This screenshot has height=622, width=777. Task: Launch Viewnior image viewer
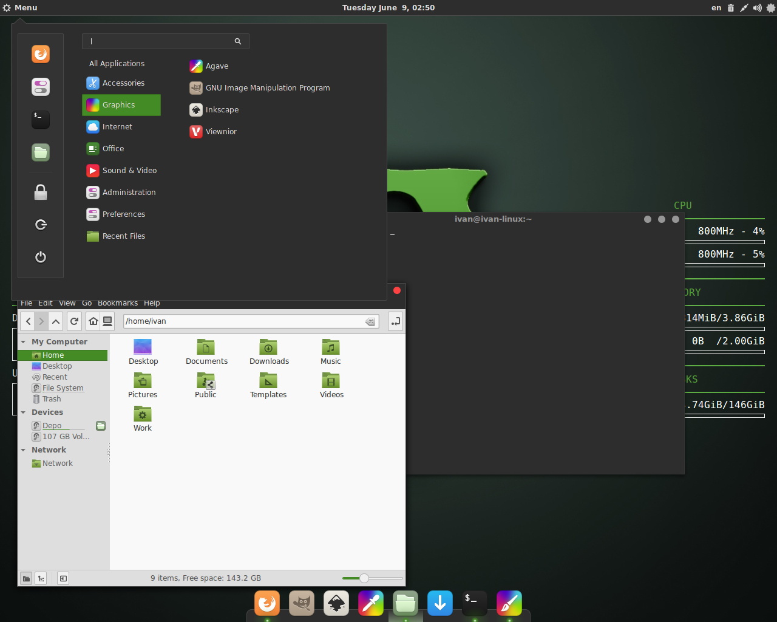point(213,132)
